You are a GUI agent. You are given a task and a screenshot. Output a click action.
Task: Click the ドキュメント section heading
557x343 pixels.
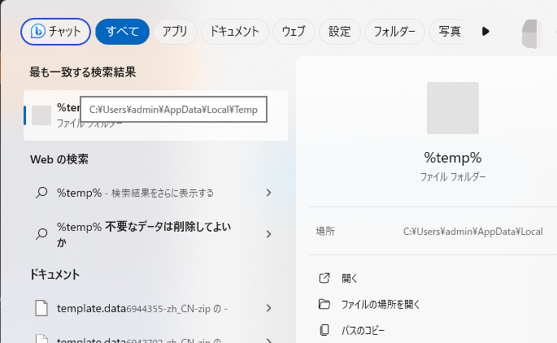54,275
